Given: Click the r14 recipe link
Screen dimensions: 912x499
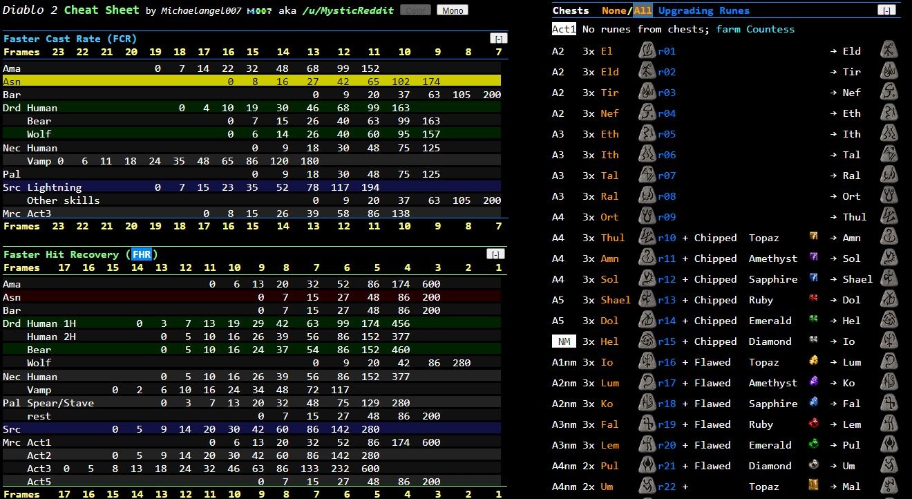Looking at the screenshot, I should click(x=665, y=321).
